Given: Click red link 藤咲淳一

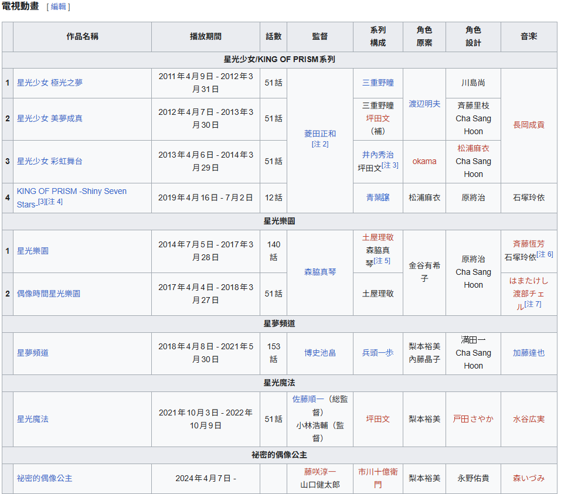Looking at the screenshot, I should point(320,472).
